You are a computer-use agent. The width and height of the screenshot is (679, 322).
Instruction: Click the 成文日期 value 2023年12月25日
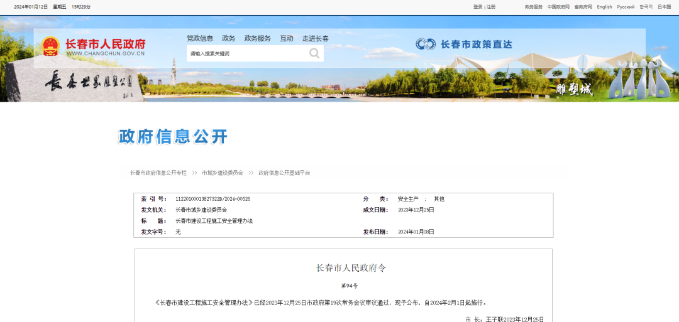point(416,210)
